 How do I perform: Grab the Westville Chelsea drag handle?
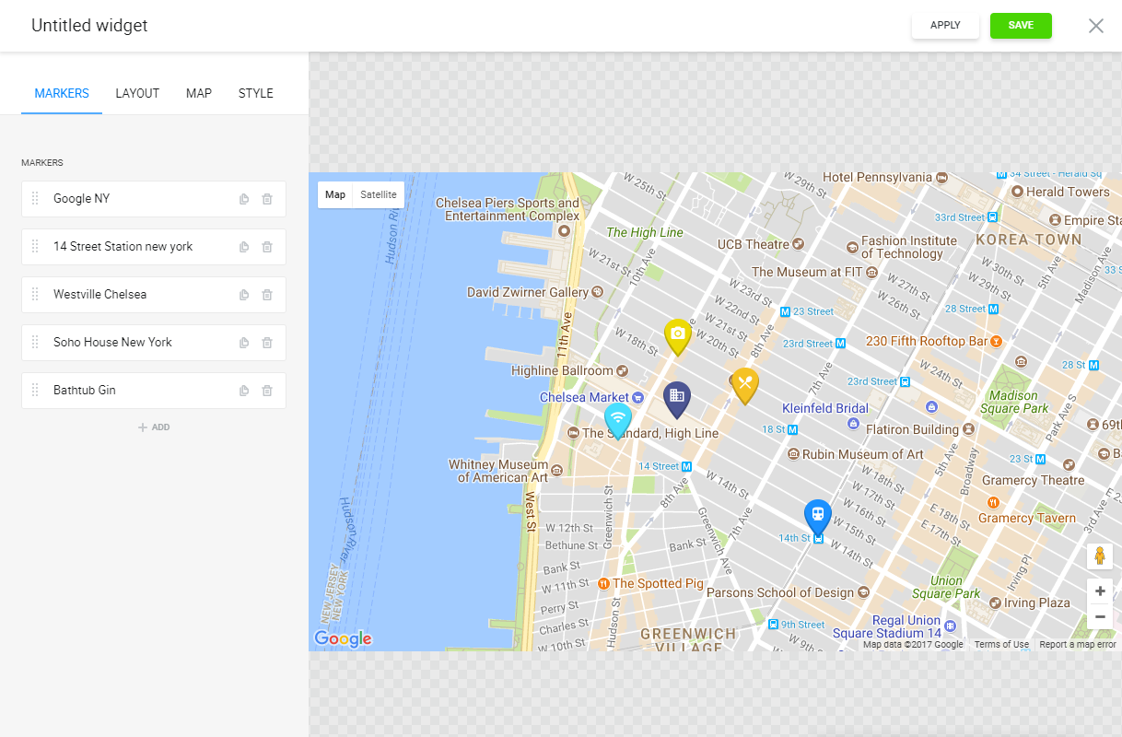point(35,294)
